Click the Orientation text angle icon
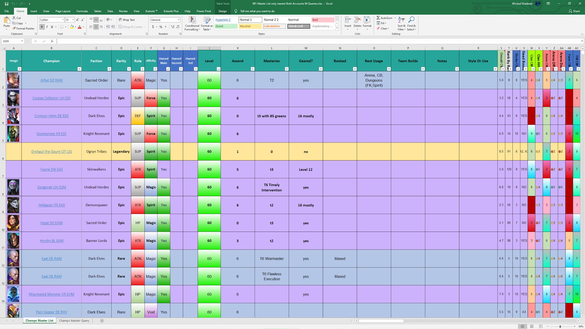Viewport: 585px width, 329px height. click(x=108, y=20)
